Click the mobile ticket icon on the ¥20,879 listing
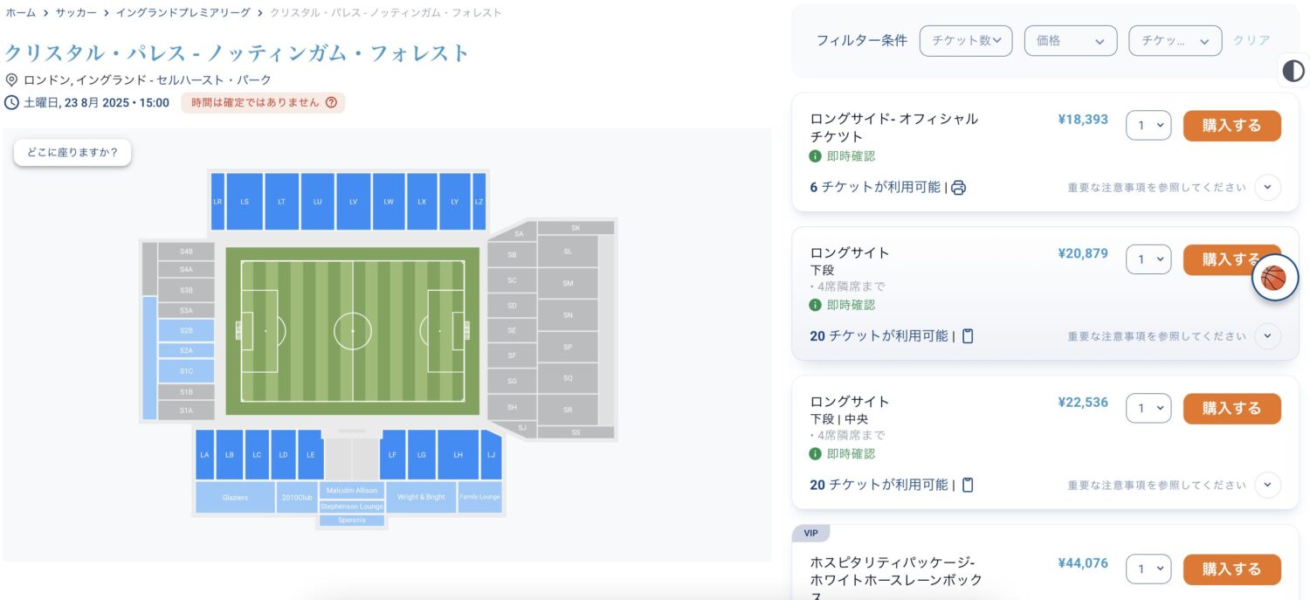This screenshot has height=600, width=1310. coord(968,336)
